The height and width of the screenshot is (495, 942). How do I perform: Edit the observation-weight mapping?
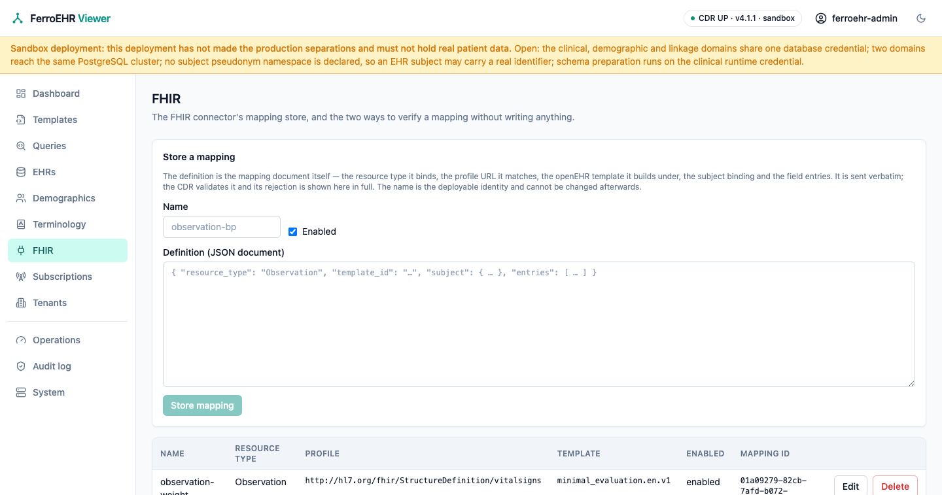coord(850,486)
